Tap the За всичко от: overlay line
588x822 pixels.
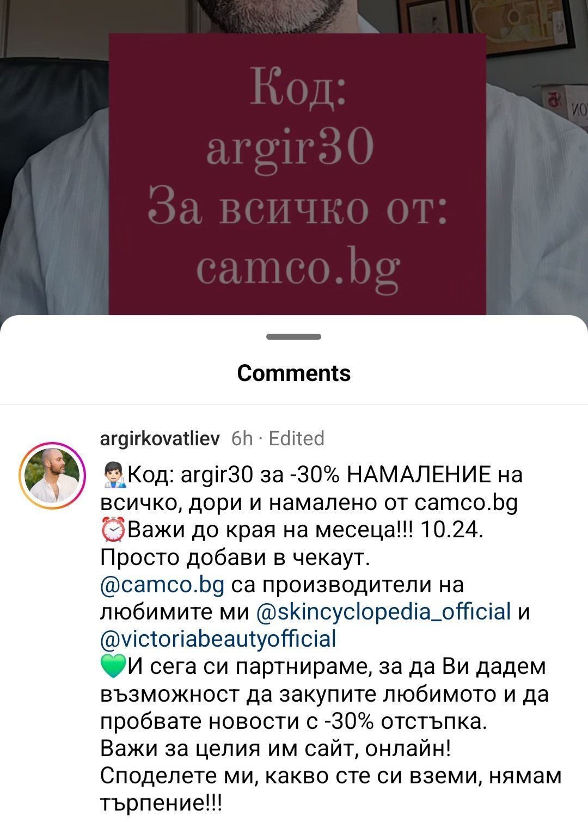point(298,210)
